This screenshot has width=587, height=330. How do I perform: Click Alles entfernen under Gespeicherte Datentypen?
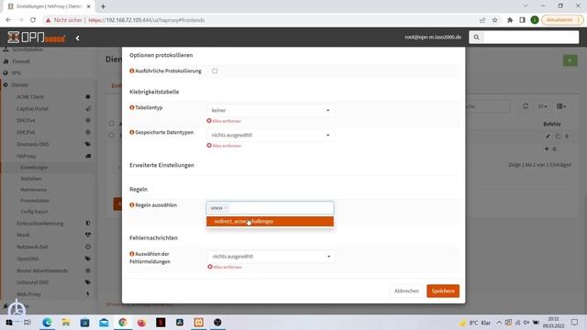tap(224, 146)
